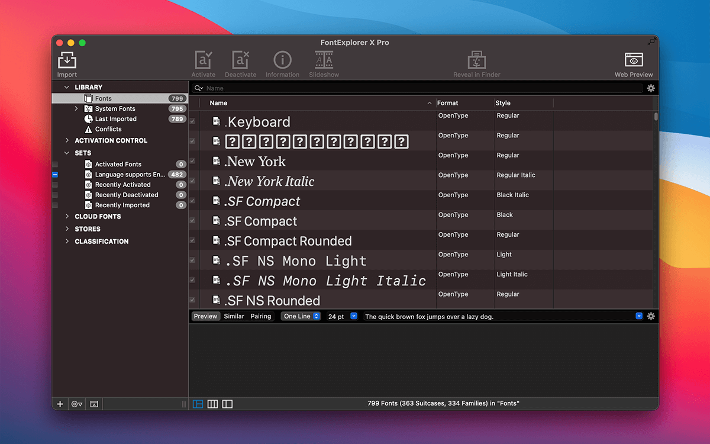This screenshot has width=710, height=444.
Task: Collapse the SETS section
Action: click(x=67, y=153)
